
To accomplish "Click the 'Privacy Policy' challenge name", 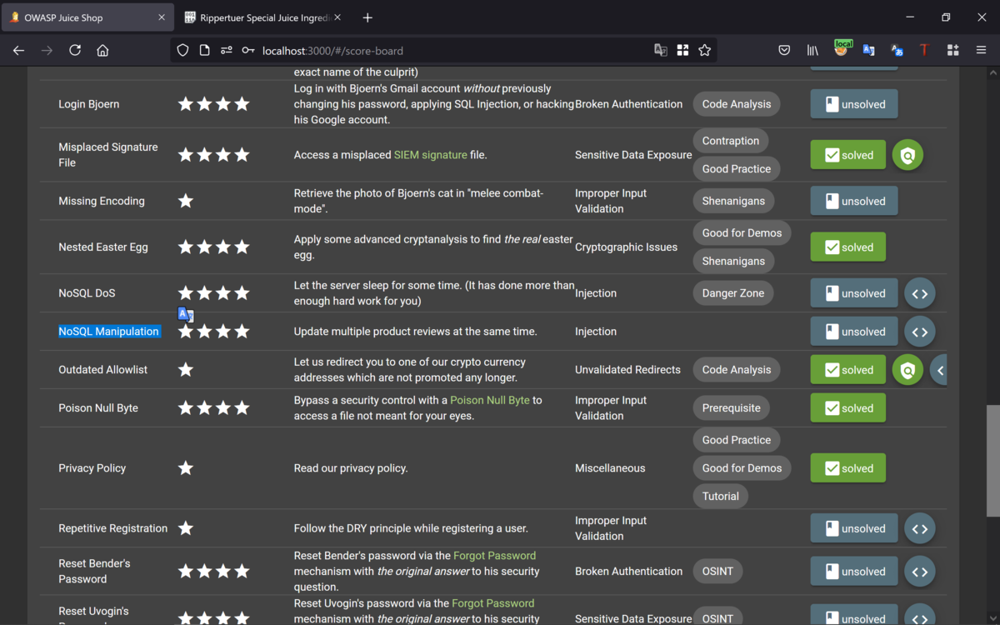I will (92, 468).
